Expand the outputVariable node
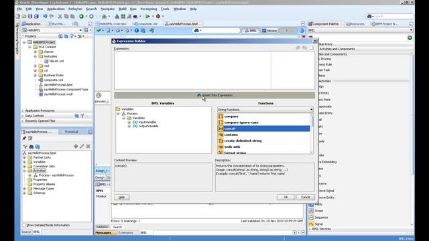429x241 pixels. (x=129, y=127)
